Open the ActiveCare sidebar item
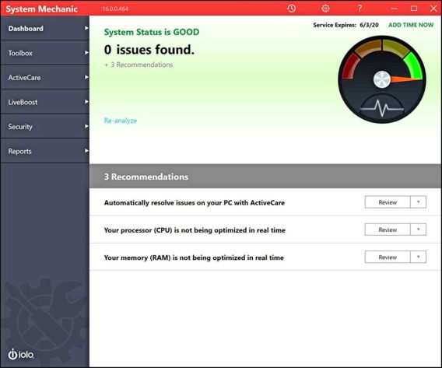 pyautogui.click(x=45, y=77)
